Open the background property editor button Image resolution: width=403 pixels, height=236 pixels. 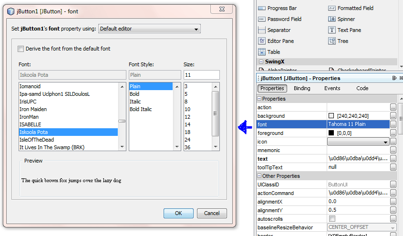pyautogui.click(x=393, y=116)
